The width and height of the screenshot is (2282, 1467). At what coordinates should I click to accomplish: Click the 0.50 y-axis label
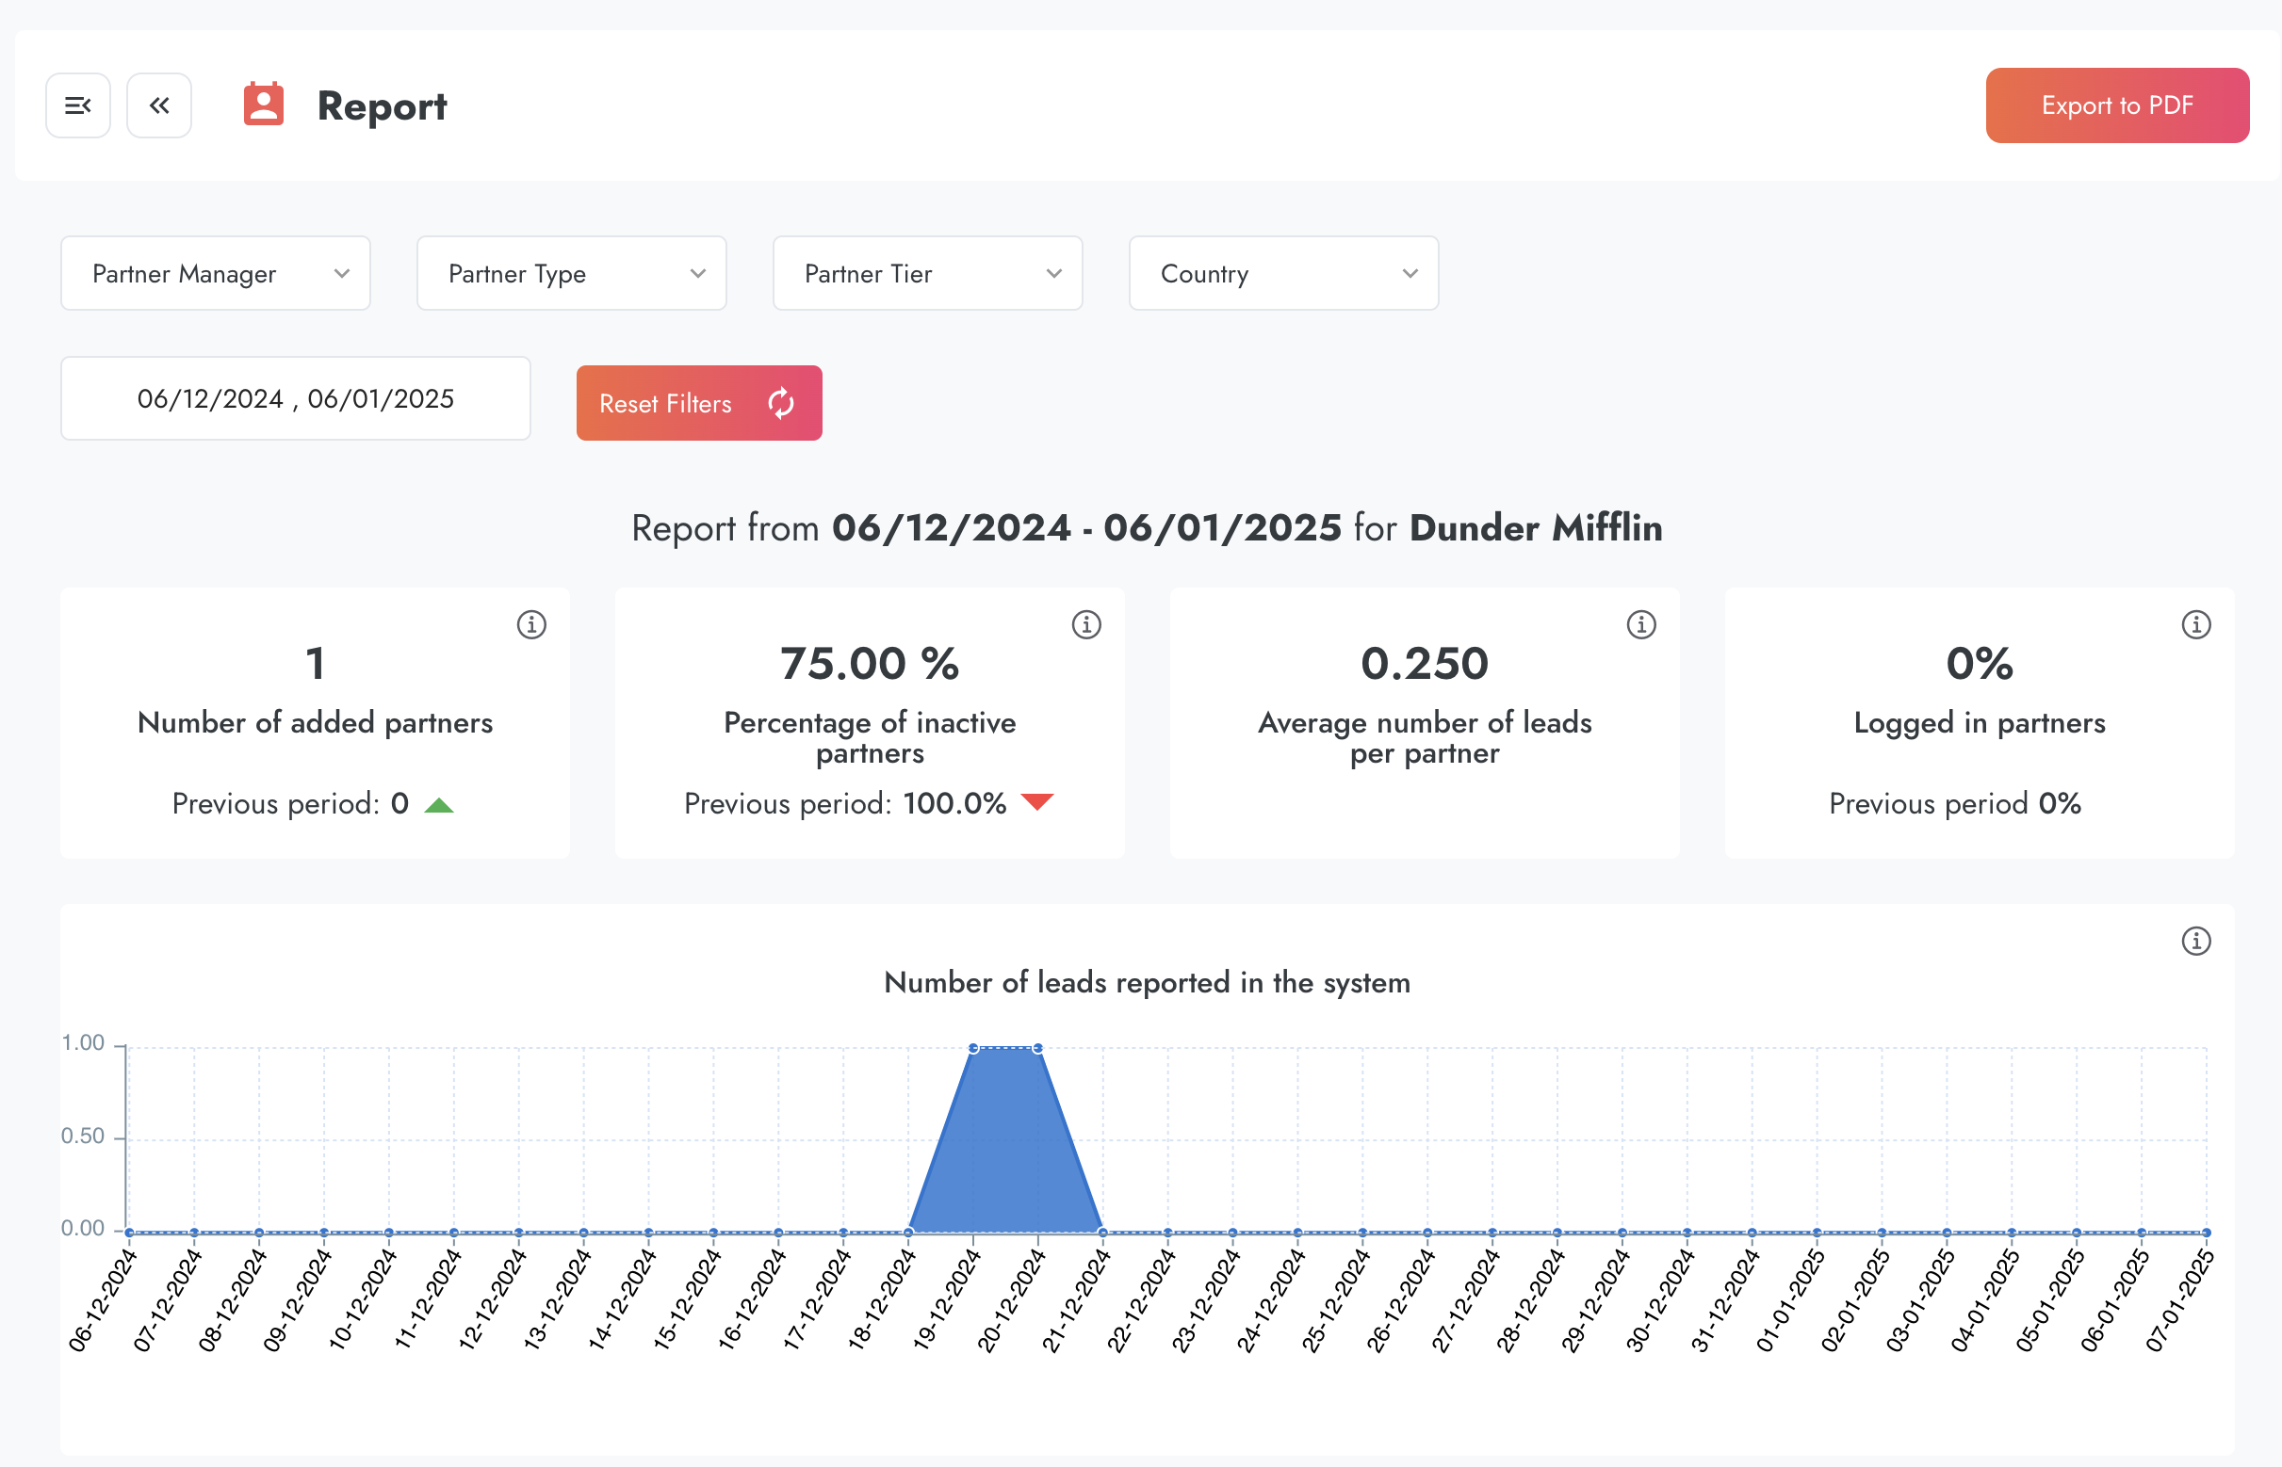(x=83, y=1136)
